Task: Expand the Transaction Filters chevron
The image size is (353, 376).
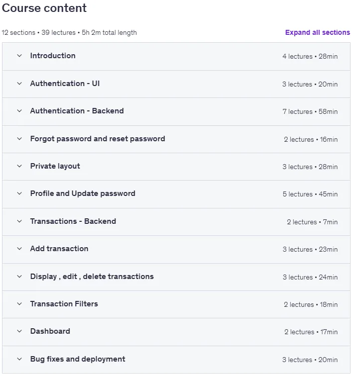Action: click(x=19, y=304)
